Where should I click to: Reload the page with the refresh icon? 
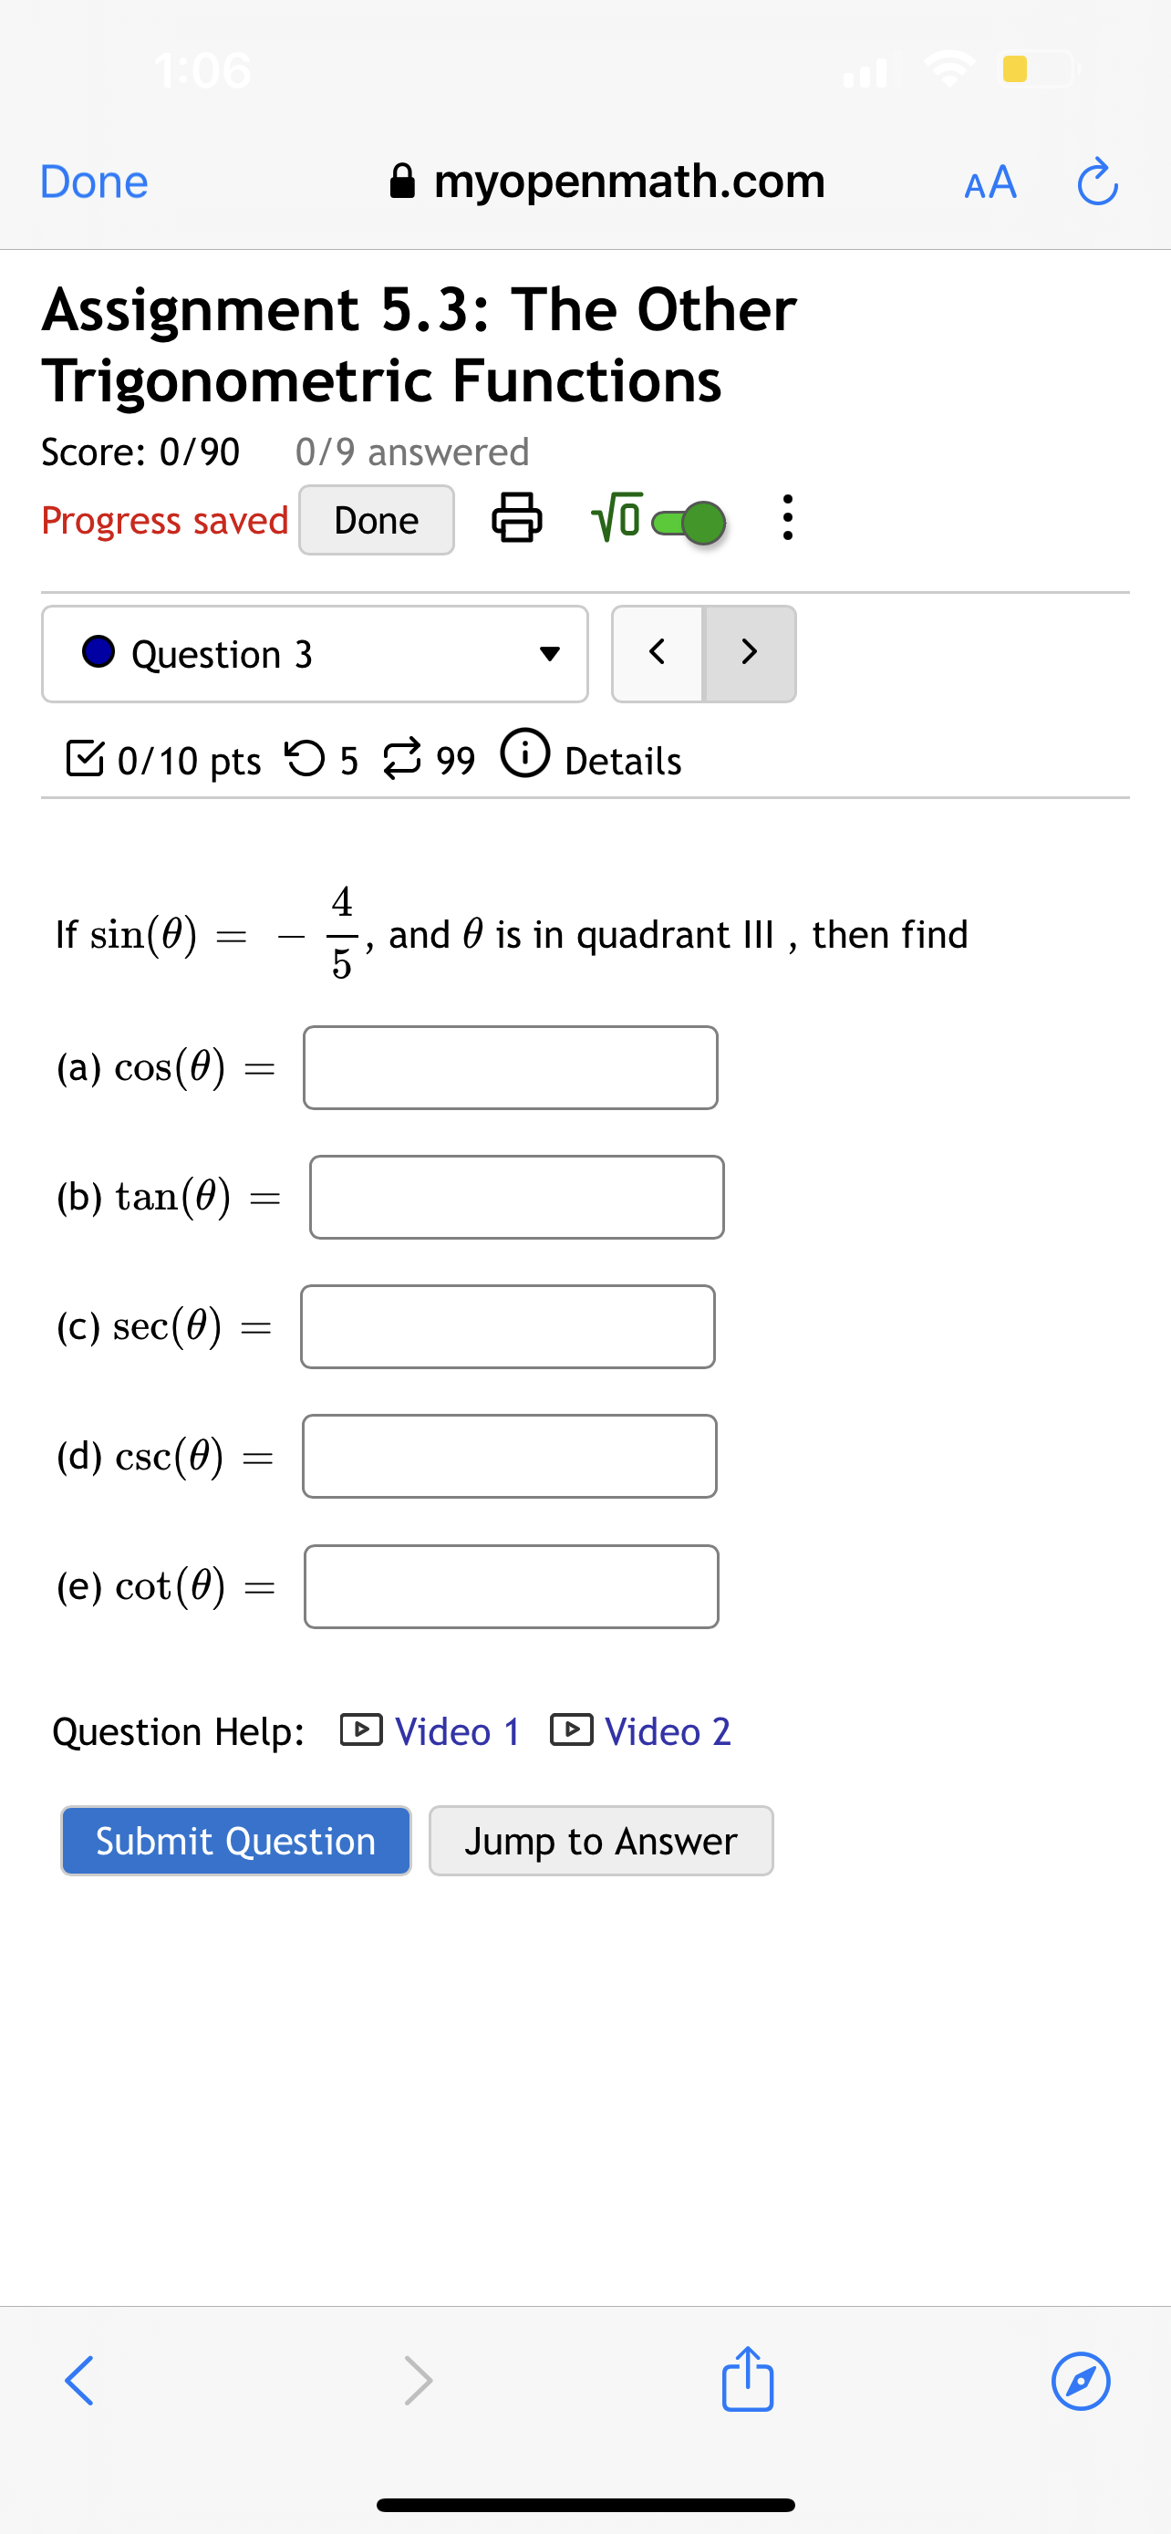point(1097,181)
